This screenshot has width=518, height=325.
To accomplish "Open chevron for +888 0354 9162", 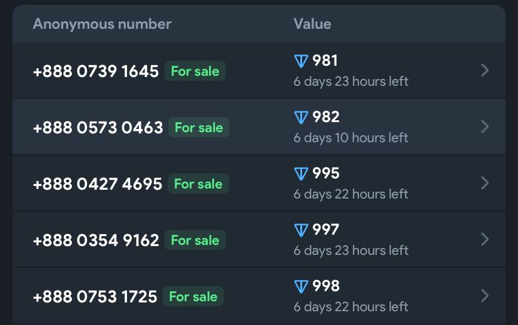I will [485, 239].
